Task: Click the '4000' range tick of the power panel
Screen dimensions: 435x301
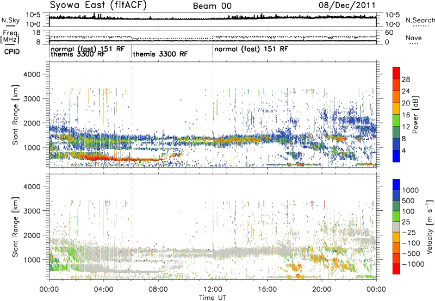Action: pyautogui.click(x=32, y=74)
